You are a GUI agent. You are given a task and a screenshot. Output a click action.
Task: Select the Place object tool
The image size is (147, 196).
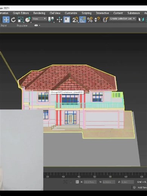(x=28, y=20)
